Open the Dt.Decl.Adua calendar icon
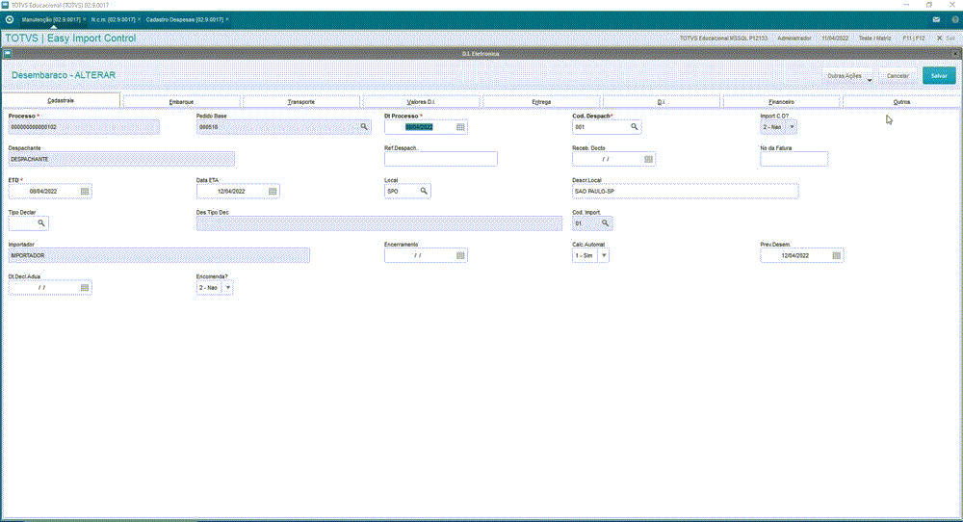 [x=85, y=287]
